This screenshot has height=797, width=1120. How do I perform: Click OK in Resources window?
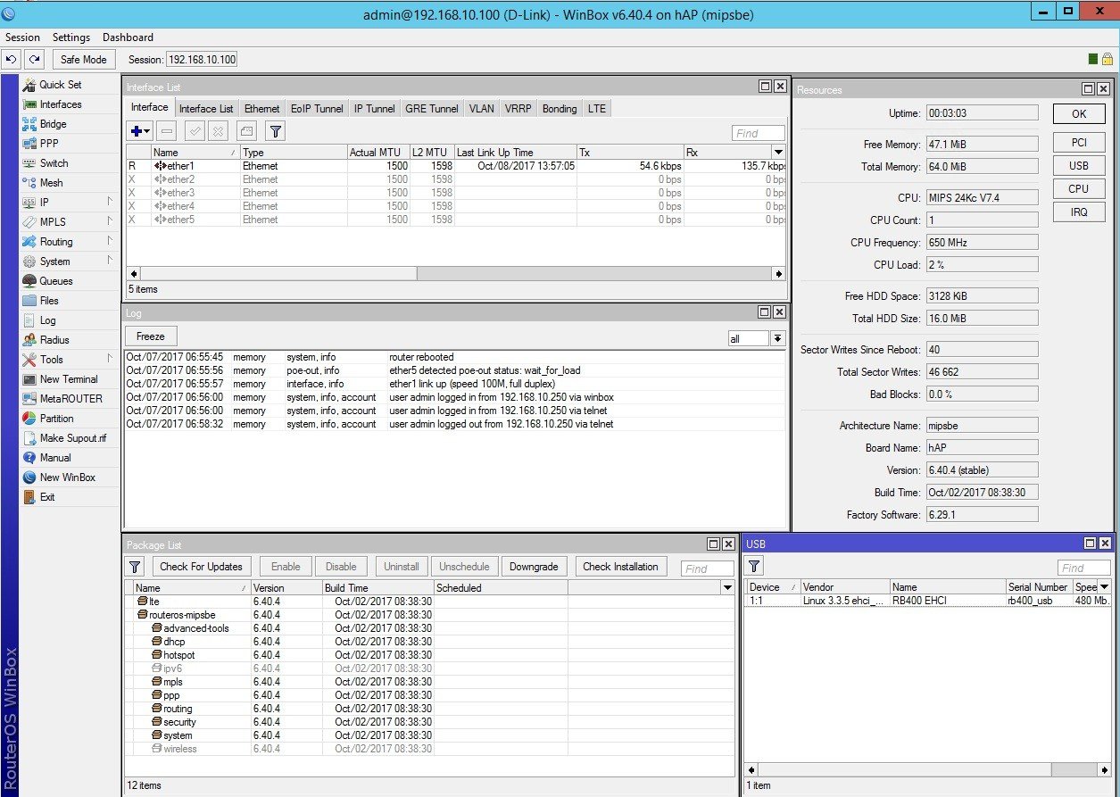tap(1079, 114)
